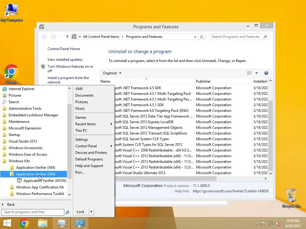Viewport: 306px width, 229px height.
Task: Click the Programs and Features window title icon
Action: (42, 27)
